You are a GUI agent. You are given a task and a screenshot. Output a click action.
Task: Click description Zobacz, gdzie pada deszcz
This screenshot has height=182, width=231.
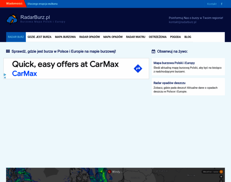coord(185,90)
